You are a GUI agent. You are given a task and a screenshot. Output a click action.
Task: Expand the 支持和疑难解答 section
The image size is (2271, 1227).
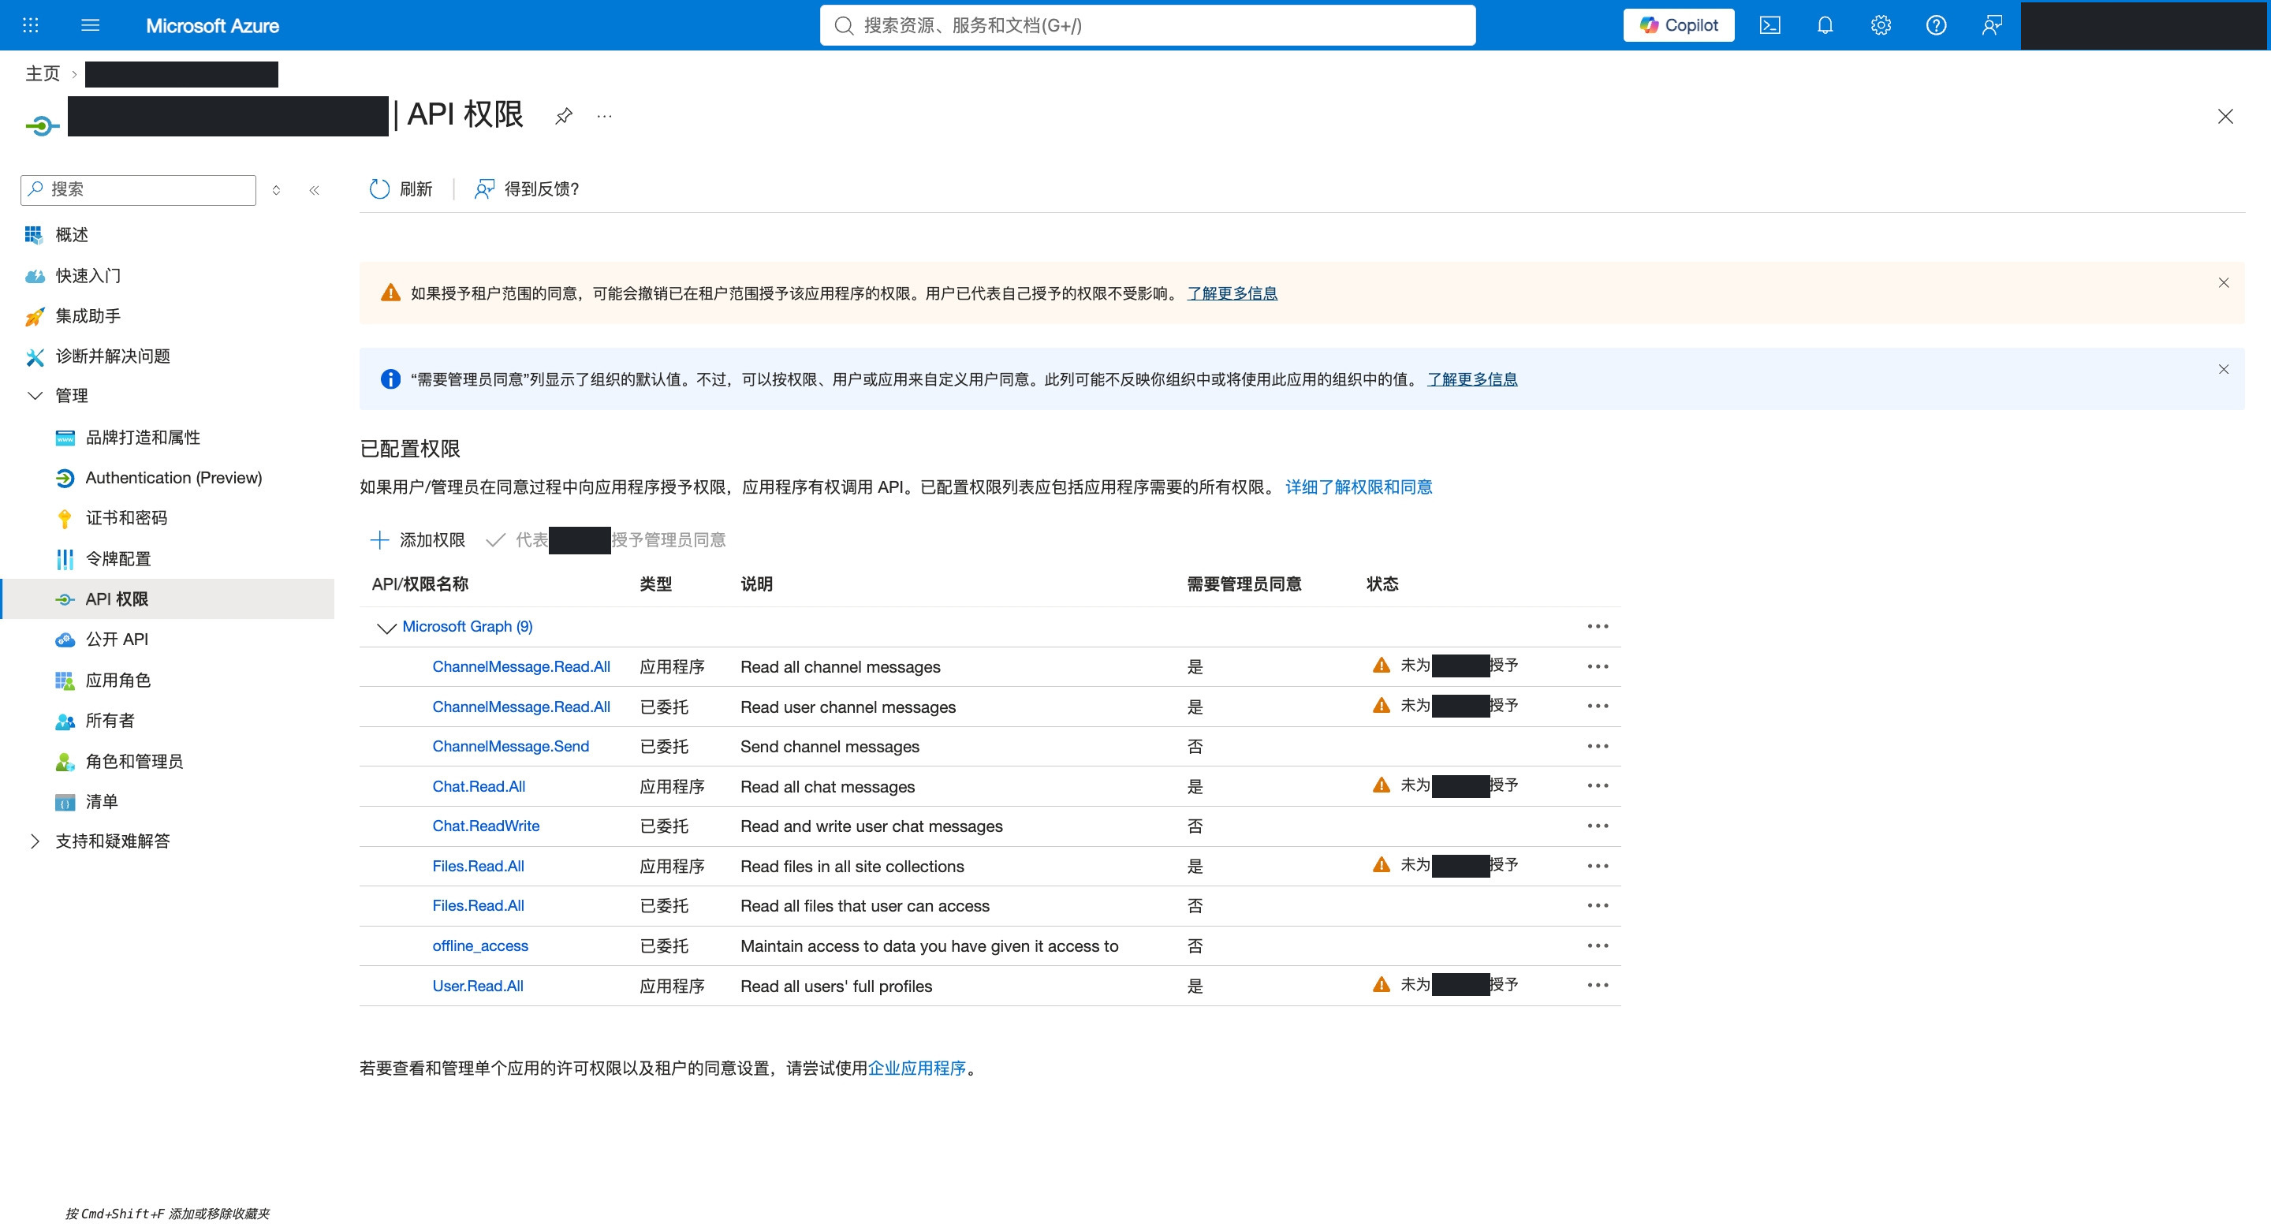coord(35,841)
